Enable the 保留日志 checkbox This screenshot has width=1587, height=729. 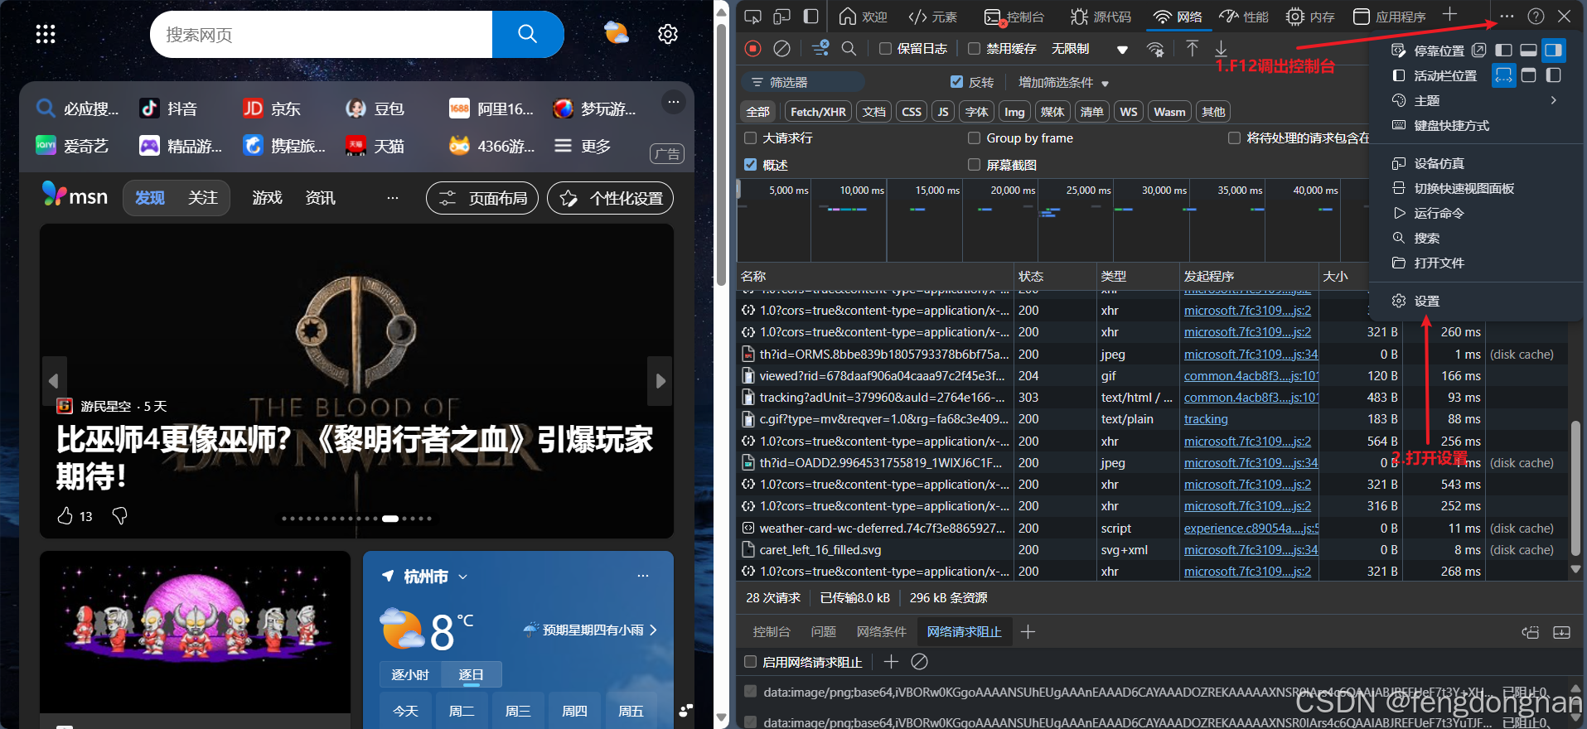pyautogui.click(x=885, y=49)
